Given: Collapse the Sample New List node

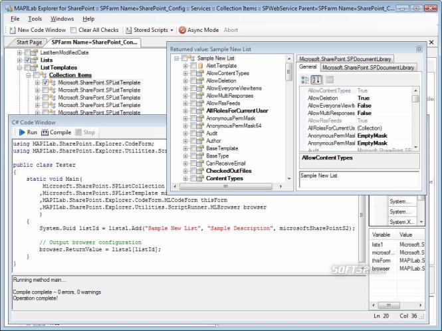Looking at the screenshot, I should (176, 58).
